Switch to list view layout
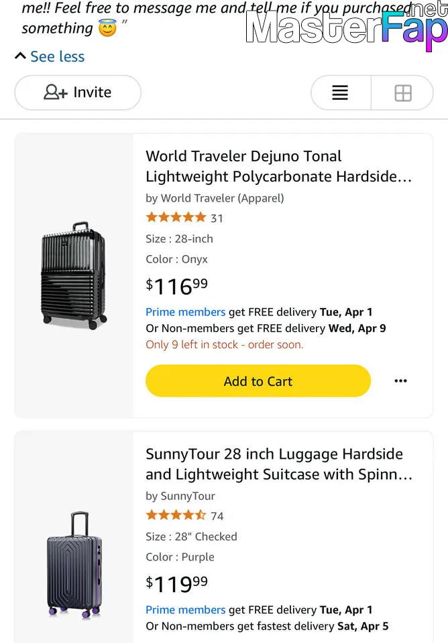The width and height of the screenshot is (448, 643). 340,92
